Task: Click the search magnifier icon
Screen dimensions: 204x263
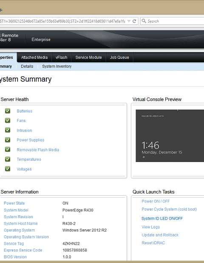Action: click(144, 21)
